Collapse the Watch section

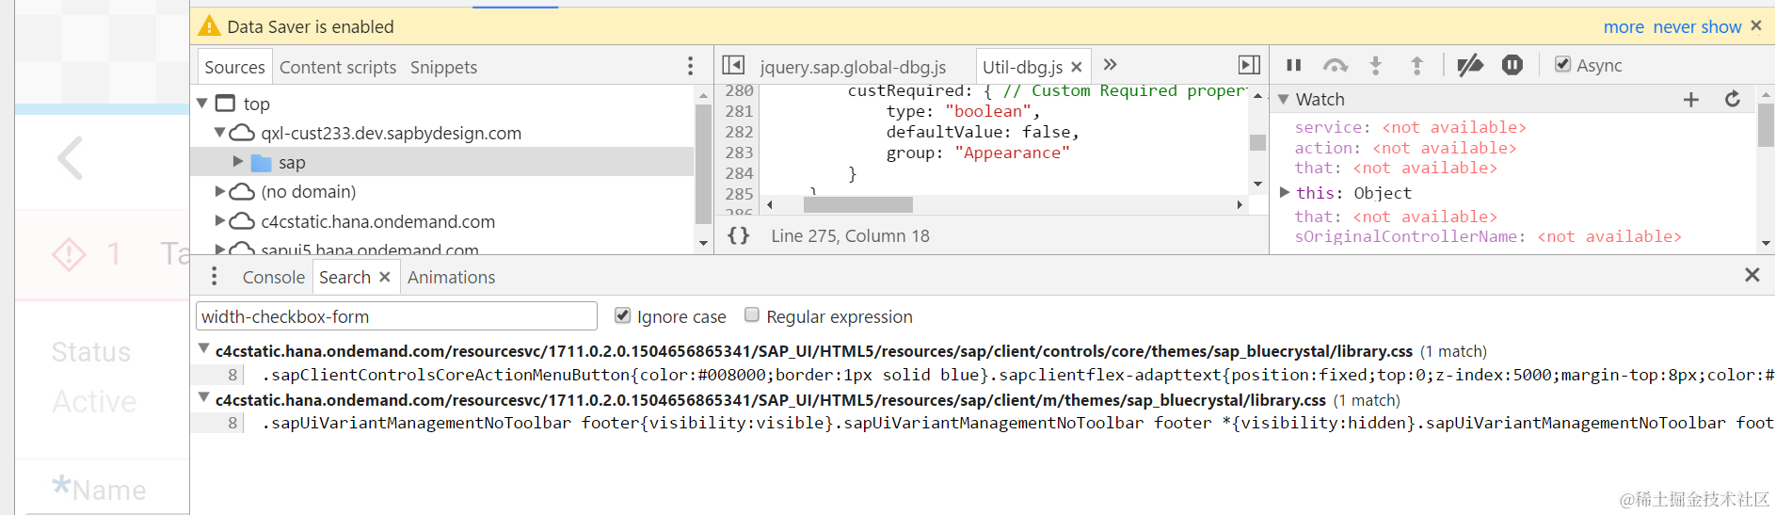click(1283, 99)
